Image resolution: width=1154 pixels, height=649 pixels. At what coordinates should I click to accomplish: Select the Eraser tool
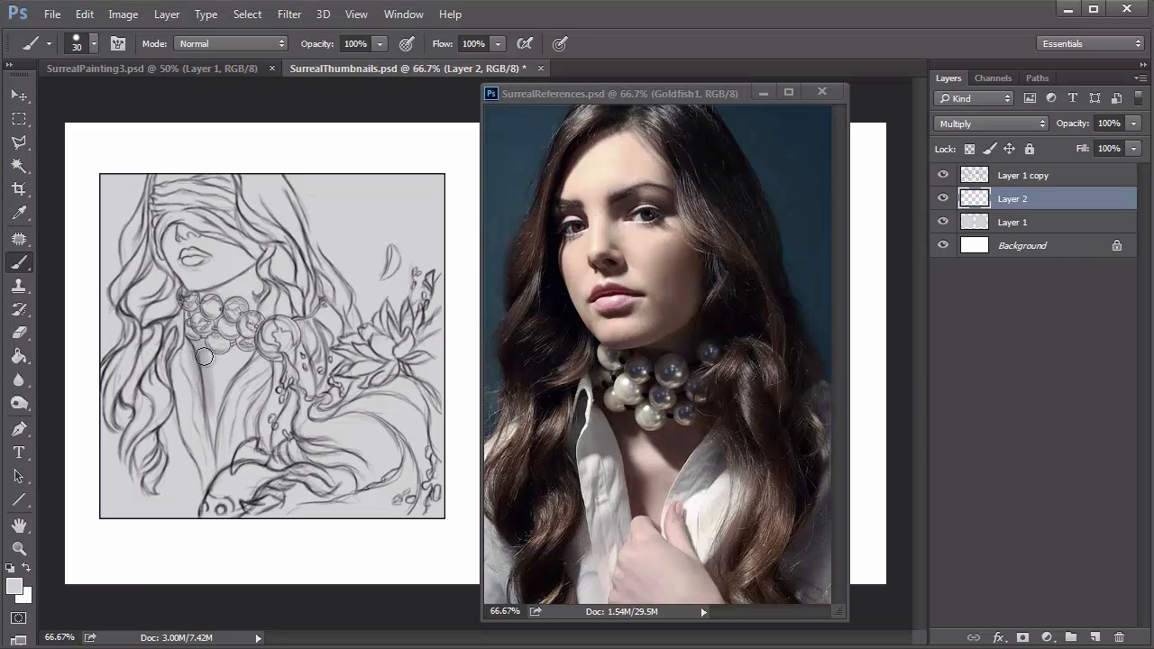click(x=19, y=333)
